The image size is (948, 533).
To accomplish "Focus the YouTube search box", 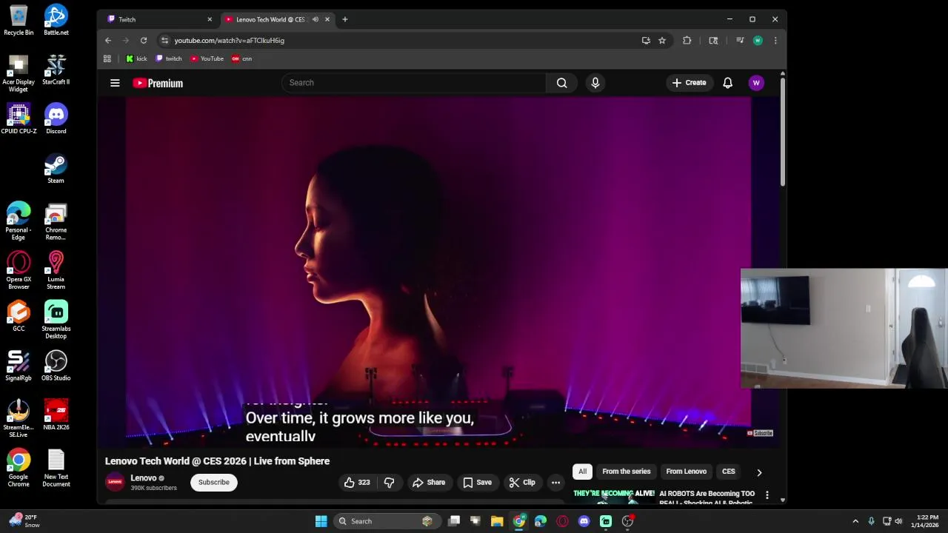I will 413,83.
